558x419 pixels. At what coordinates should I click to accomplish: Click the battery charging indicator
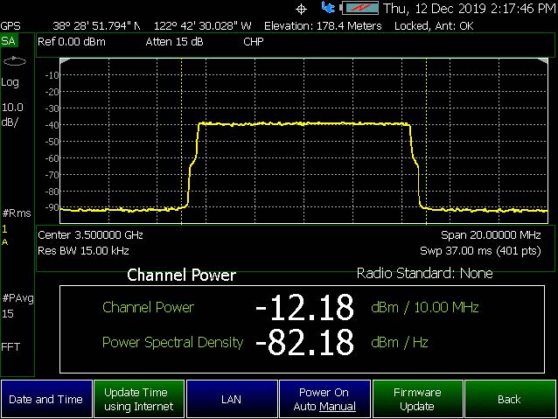[359, 8]
